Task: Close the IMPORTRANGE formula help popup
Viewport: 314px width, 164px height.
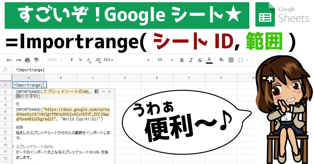Action: [x=109, y=92]
